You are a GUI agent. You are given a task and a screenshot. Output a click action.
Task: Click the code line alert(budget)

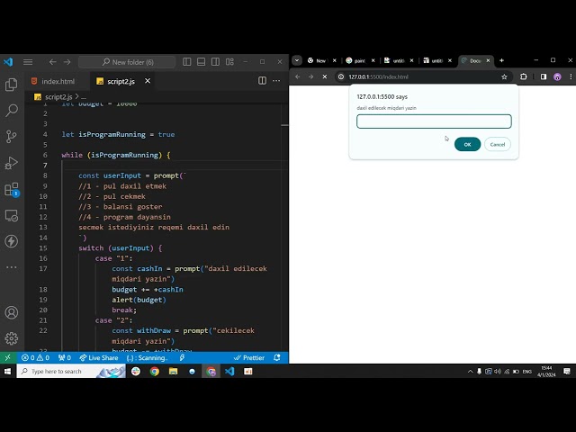(139, 300)
